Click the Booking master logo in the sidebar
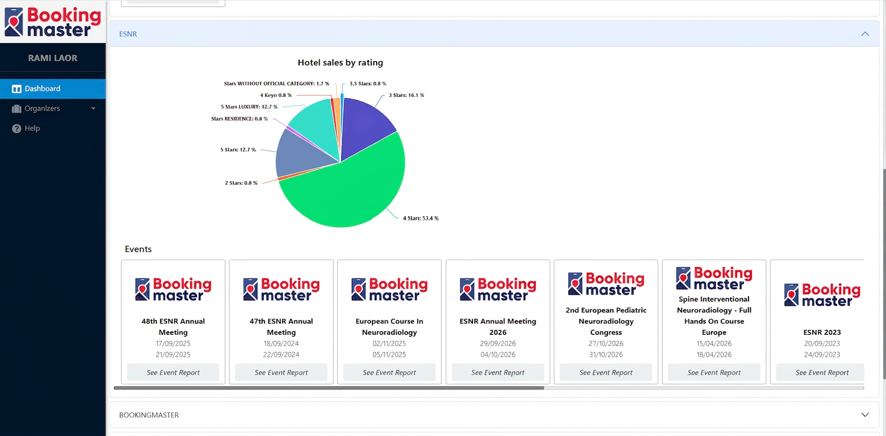 point(53,22)
